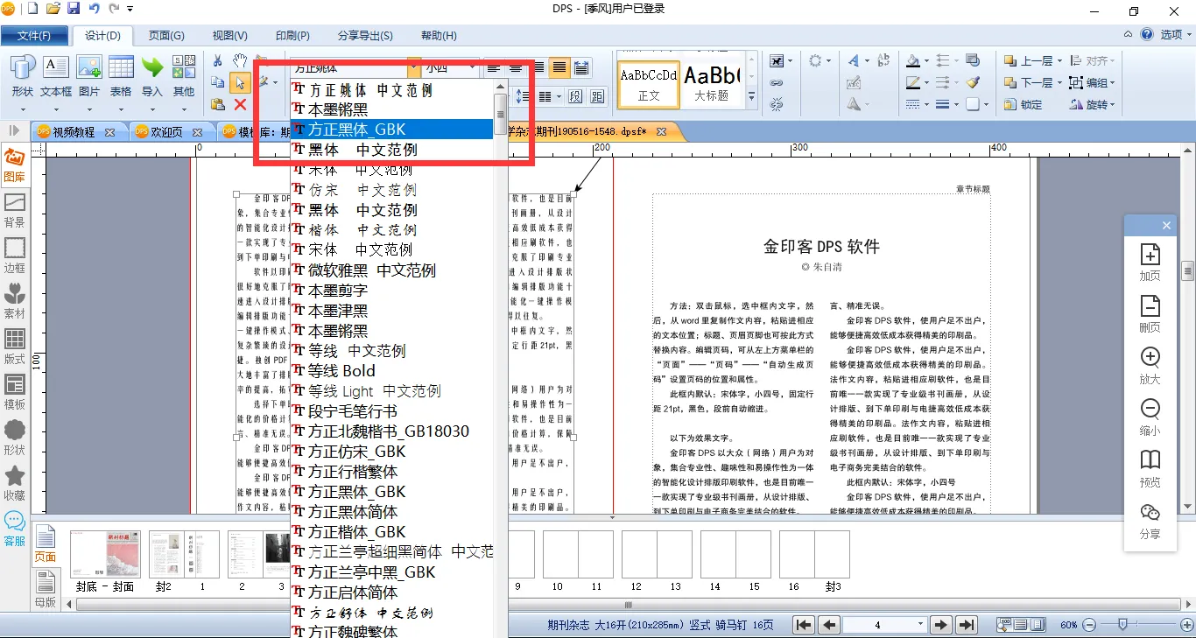The width and height of the screenshot is (1196, 638).
Task: Copy selection with the copy icon
Action: pos(218,82)
